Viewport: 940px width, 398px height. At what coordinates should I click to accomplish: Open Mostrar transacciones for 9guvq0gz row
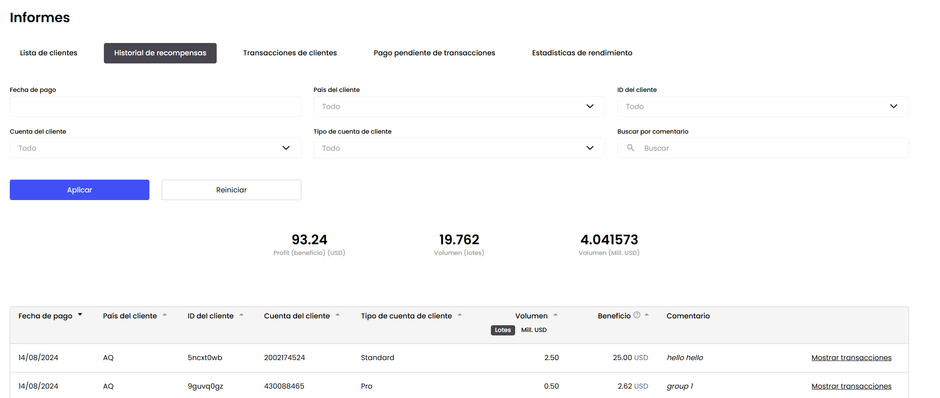(x=851, y=386)
